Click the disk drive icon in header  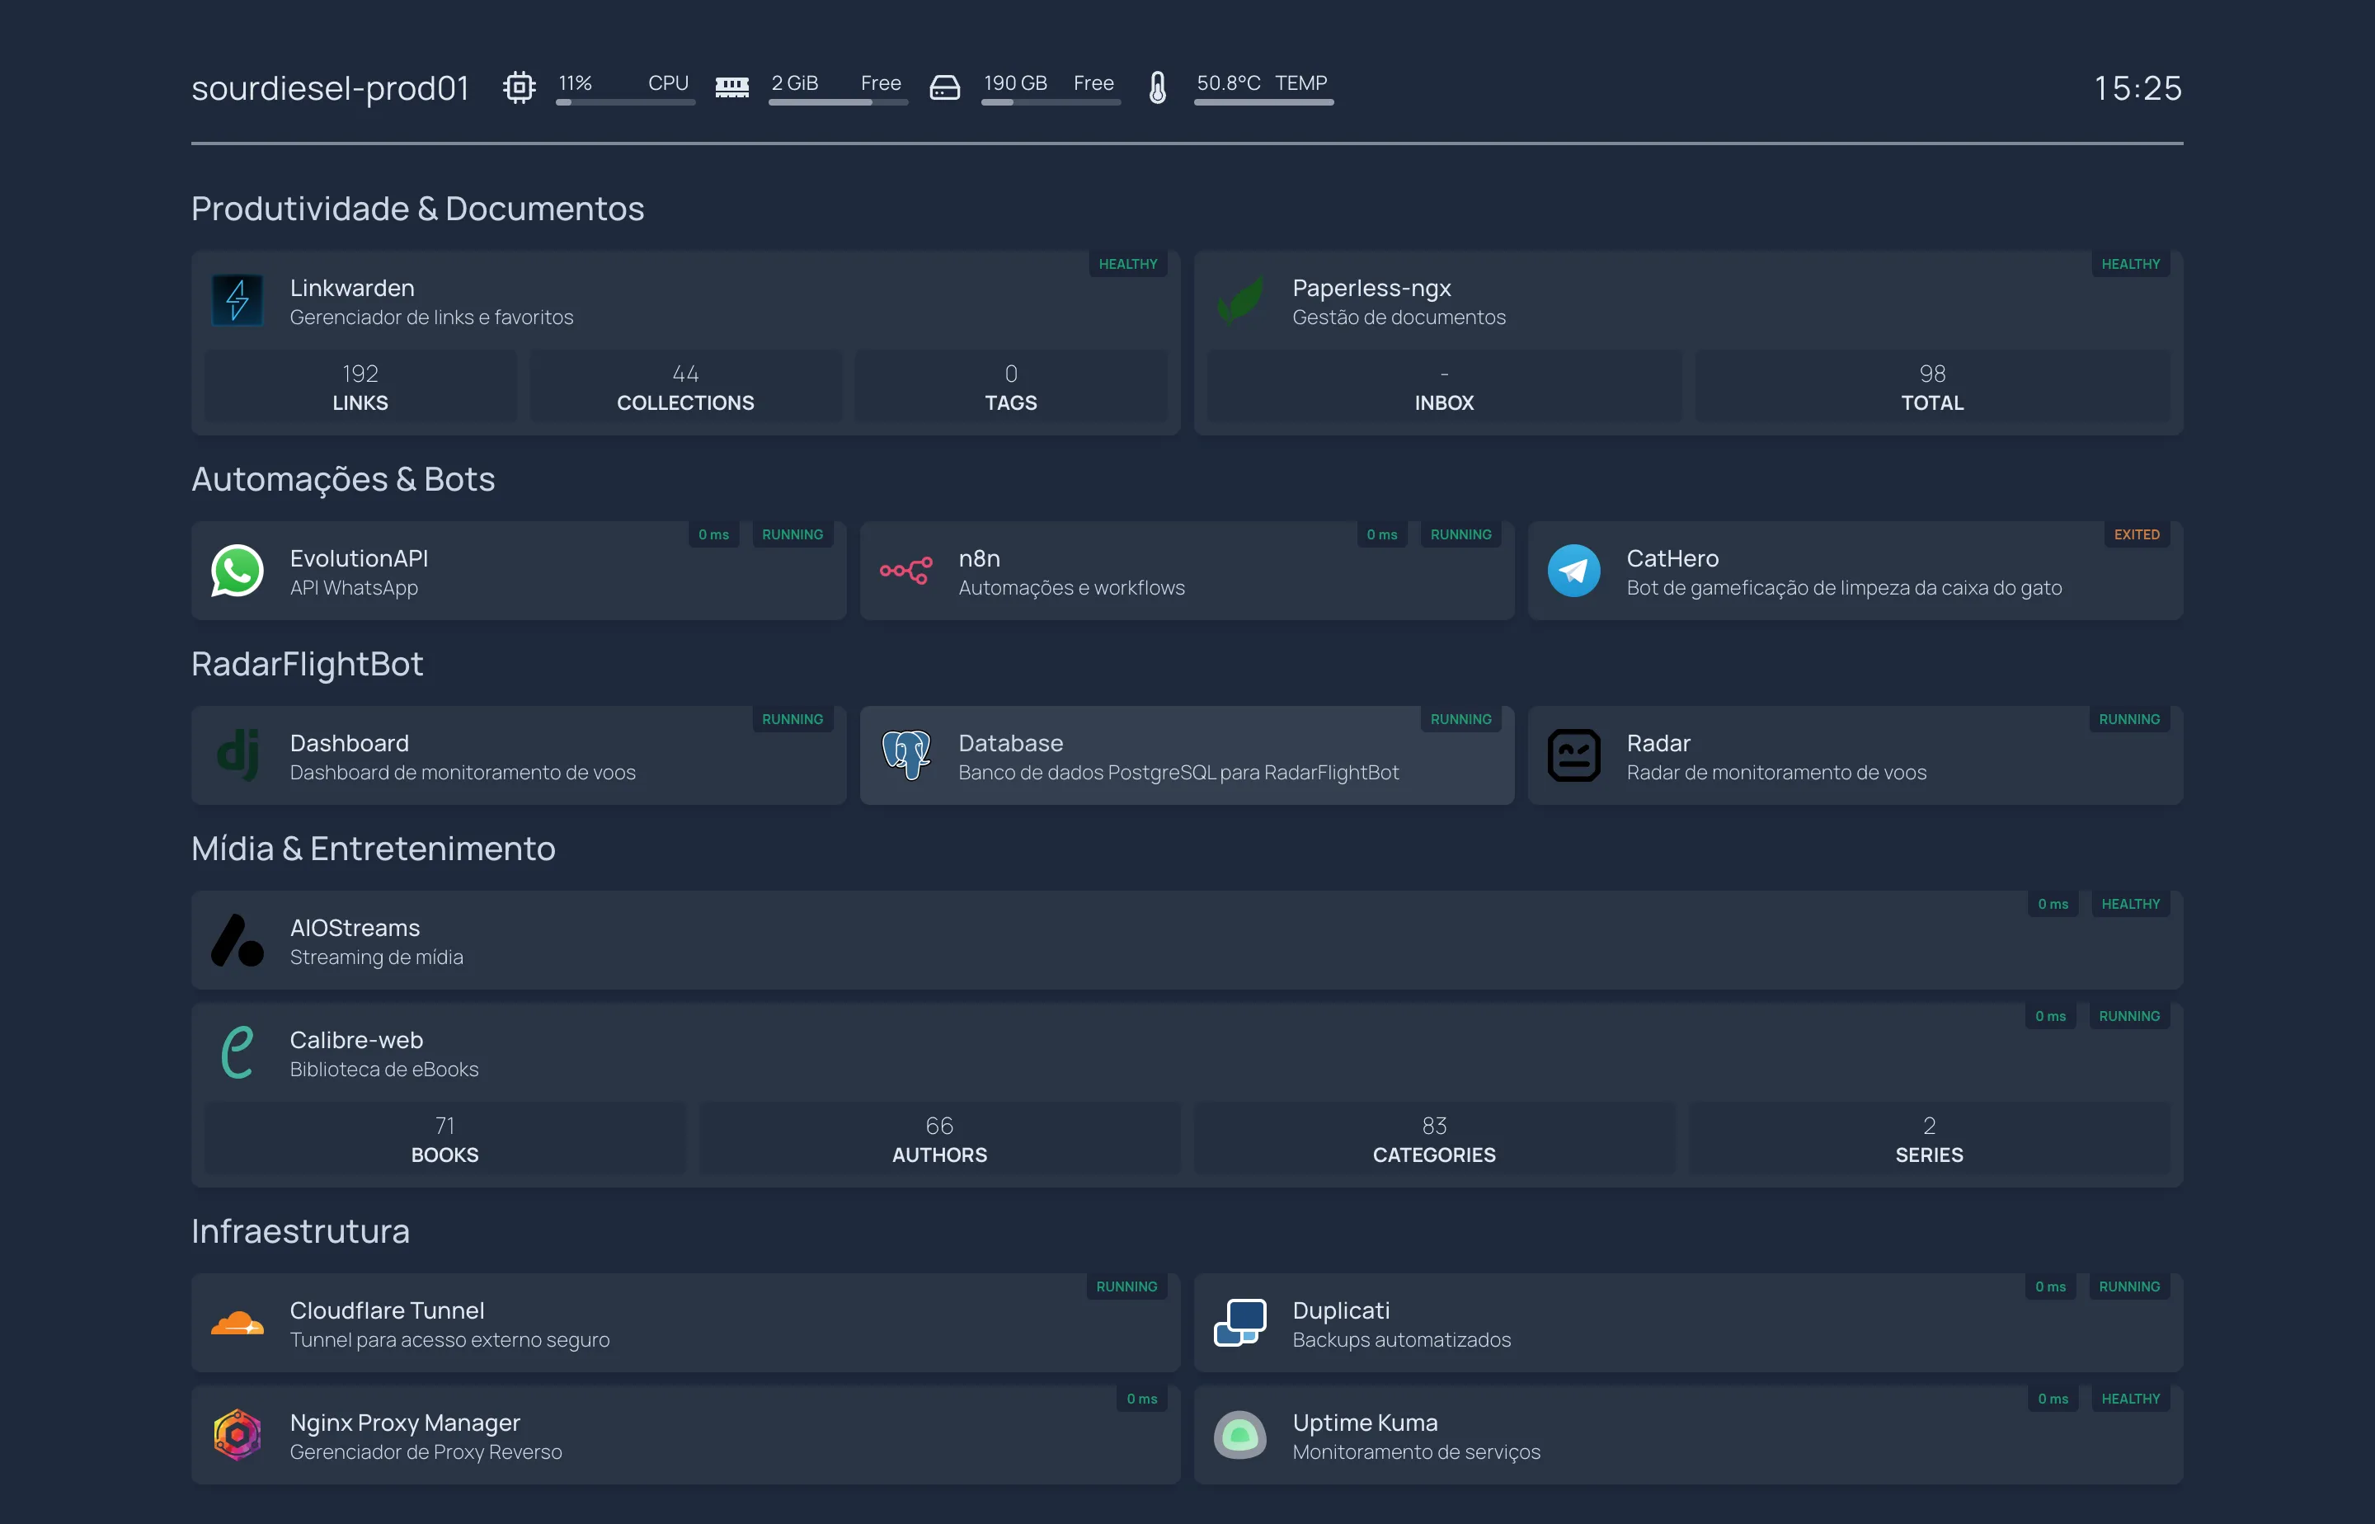point(945,88)
